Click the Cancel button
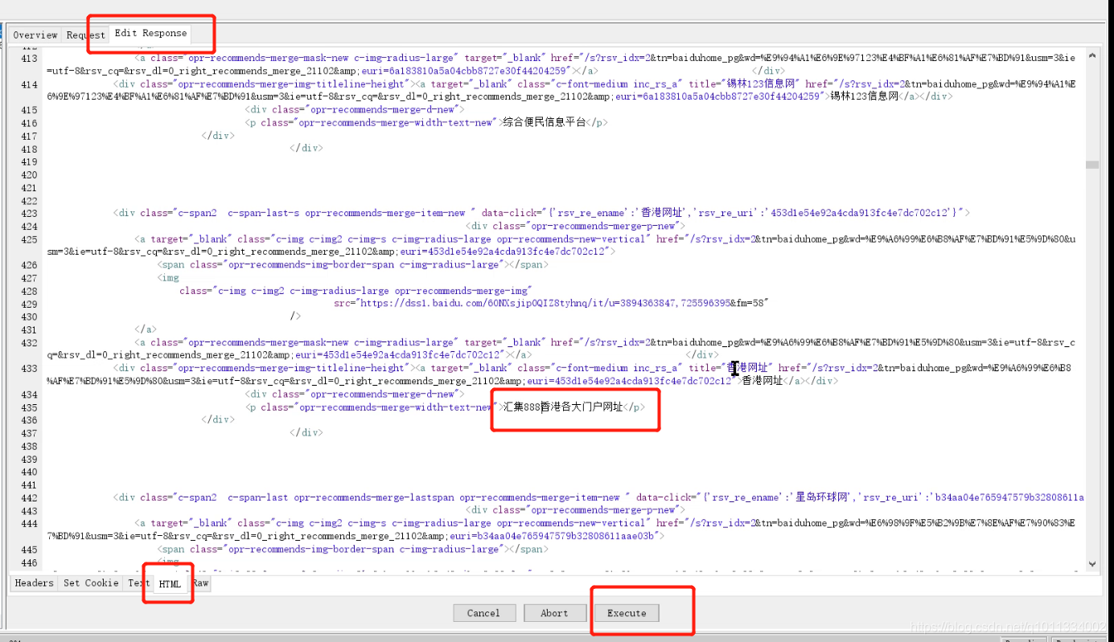This screenshot has height=642, width=1114. click(483, 613)
